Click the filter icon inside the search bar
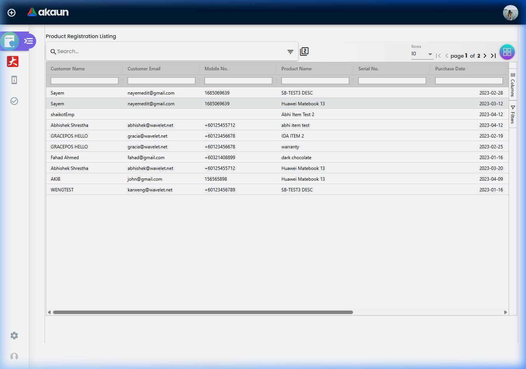The image size is (526, 369). pos(290,51)
